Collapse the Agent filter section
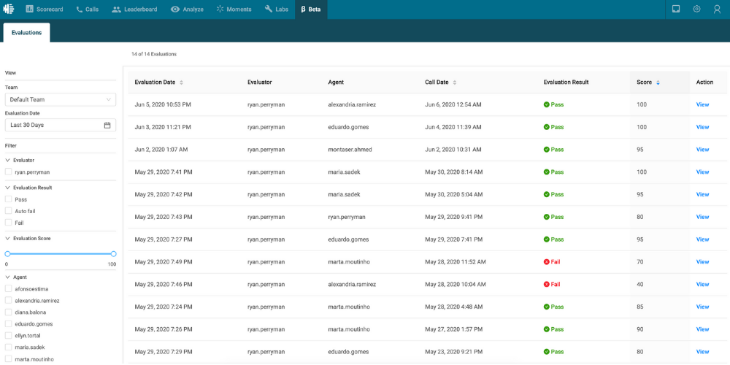This screenshot has width=730, height=365. [7, 277]
